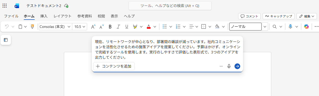
Task: Click the search box for tools and help
Action: coord(170,6)
